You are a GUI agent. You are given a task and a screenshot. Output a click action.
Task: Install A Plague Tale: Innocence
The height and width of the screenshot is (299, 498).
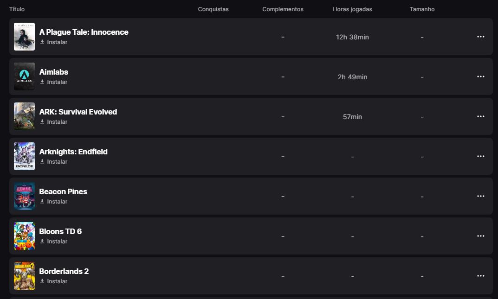coord(54,42)
